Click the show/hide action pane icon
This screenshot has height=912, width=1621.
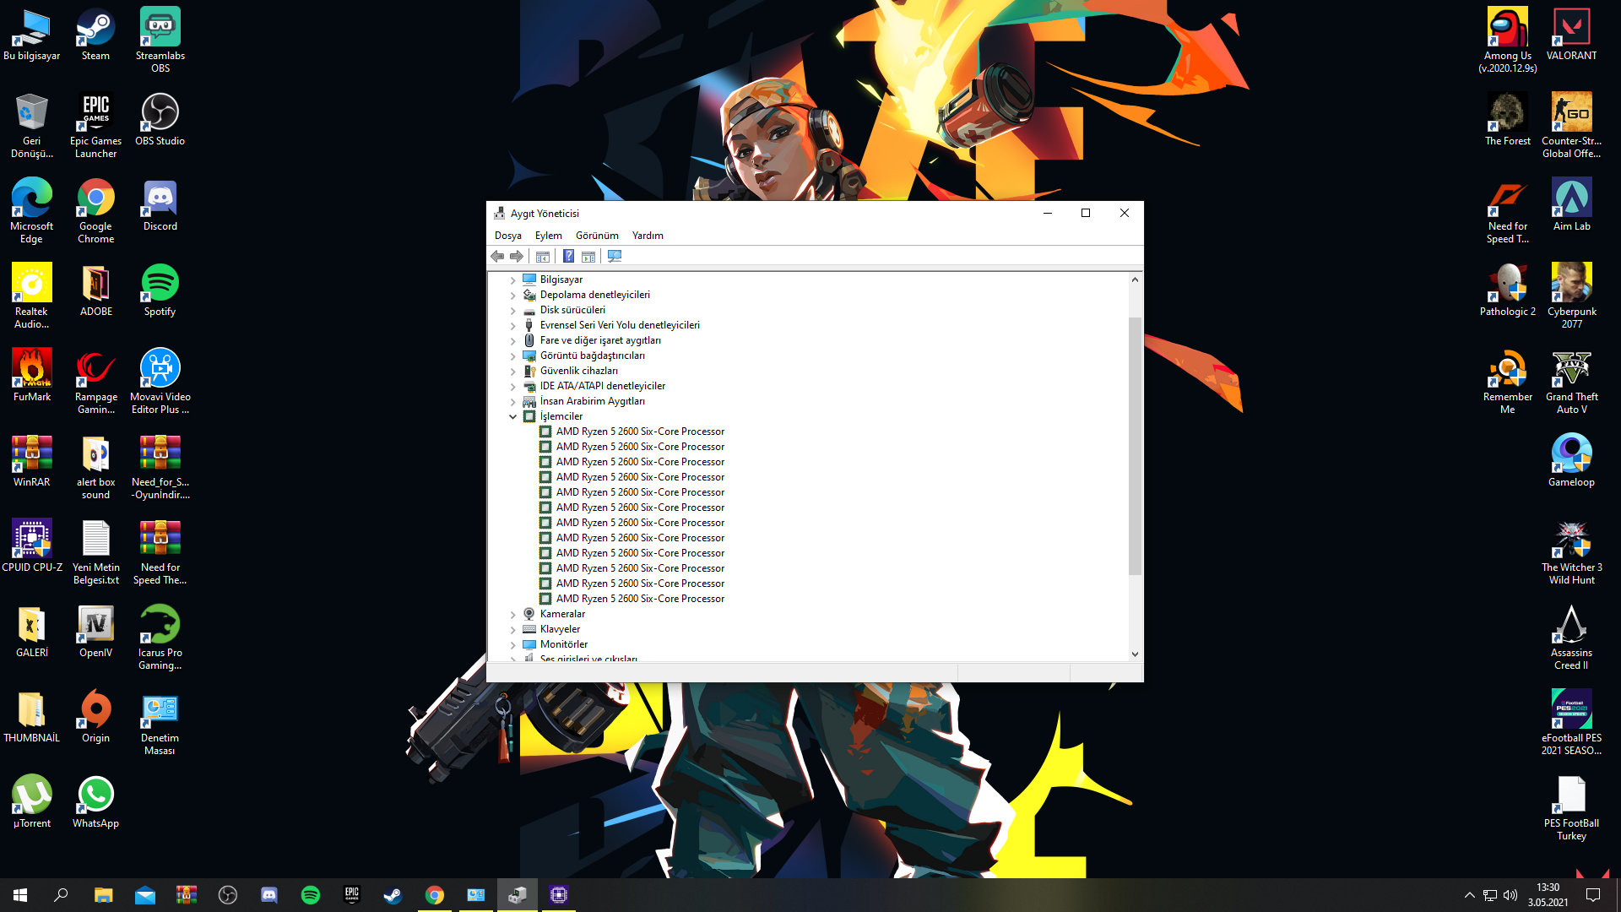tap(588, 256)
